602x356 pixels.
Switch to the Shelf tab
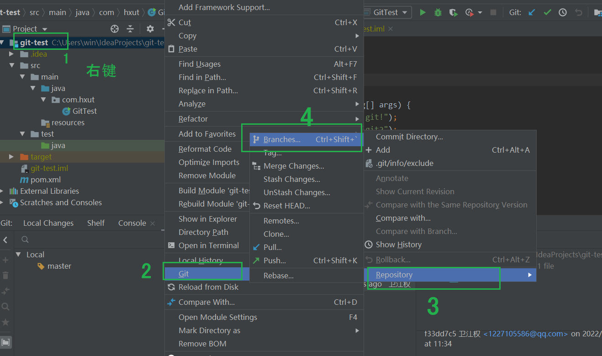(x=96, y=223)
